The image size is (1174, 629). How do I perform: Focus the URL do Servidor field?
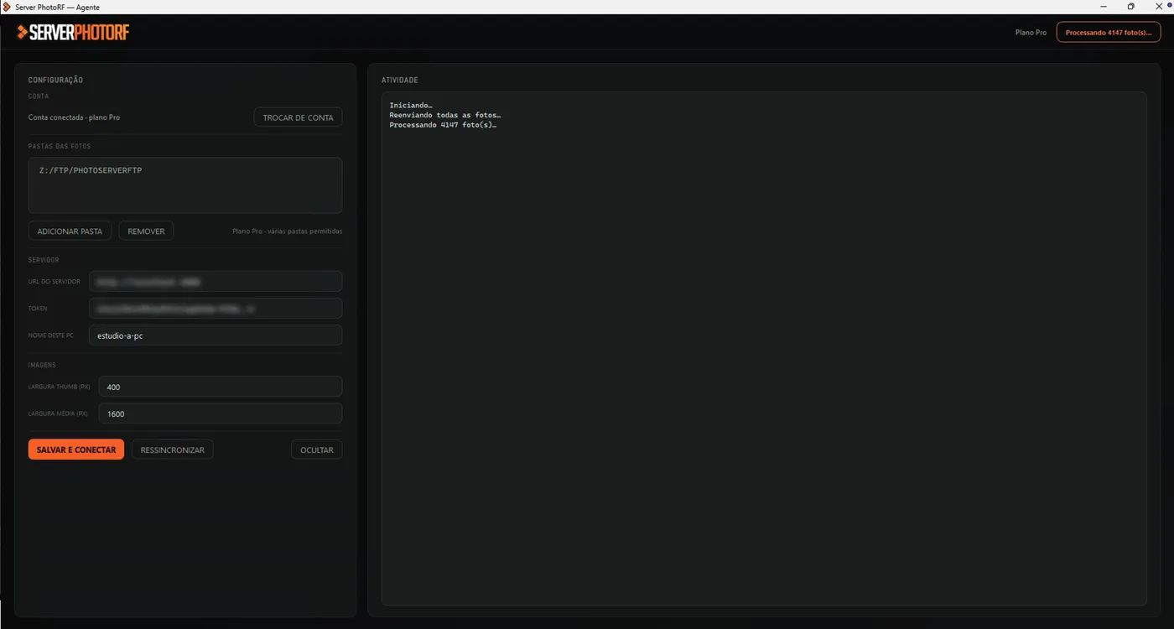[x=216, y=282]
